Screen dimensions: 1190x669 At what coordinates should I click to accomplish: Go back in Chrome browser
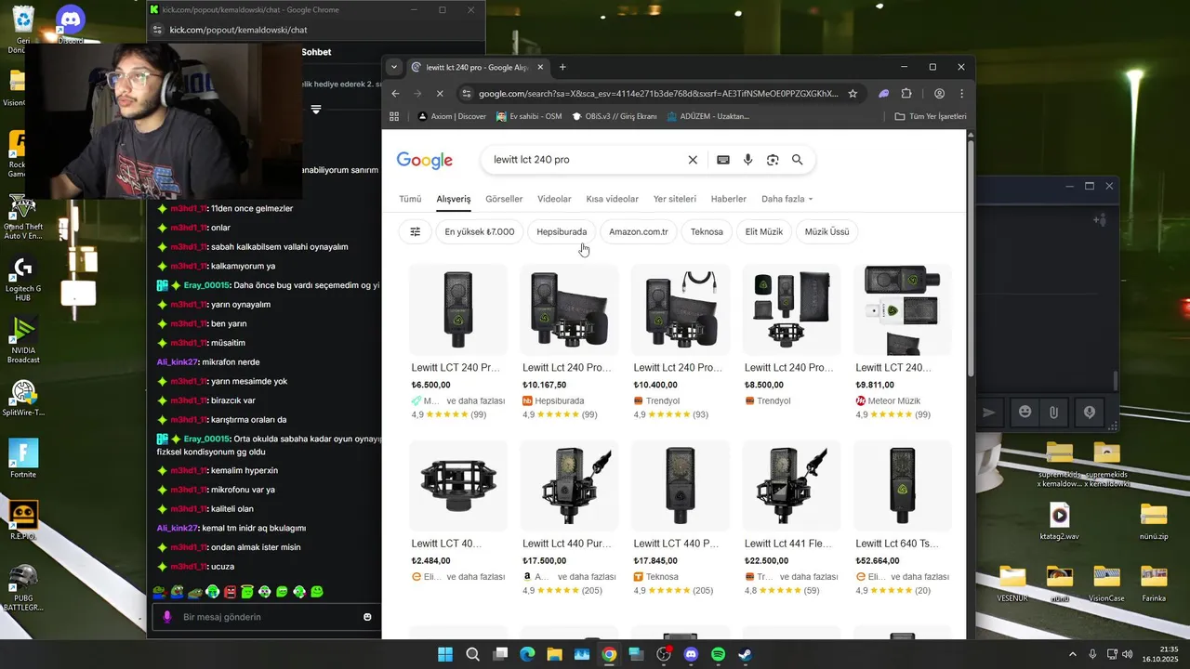pyautogui.click(x=395, y=94)
